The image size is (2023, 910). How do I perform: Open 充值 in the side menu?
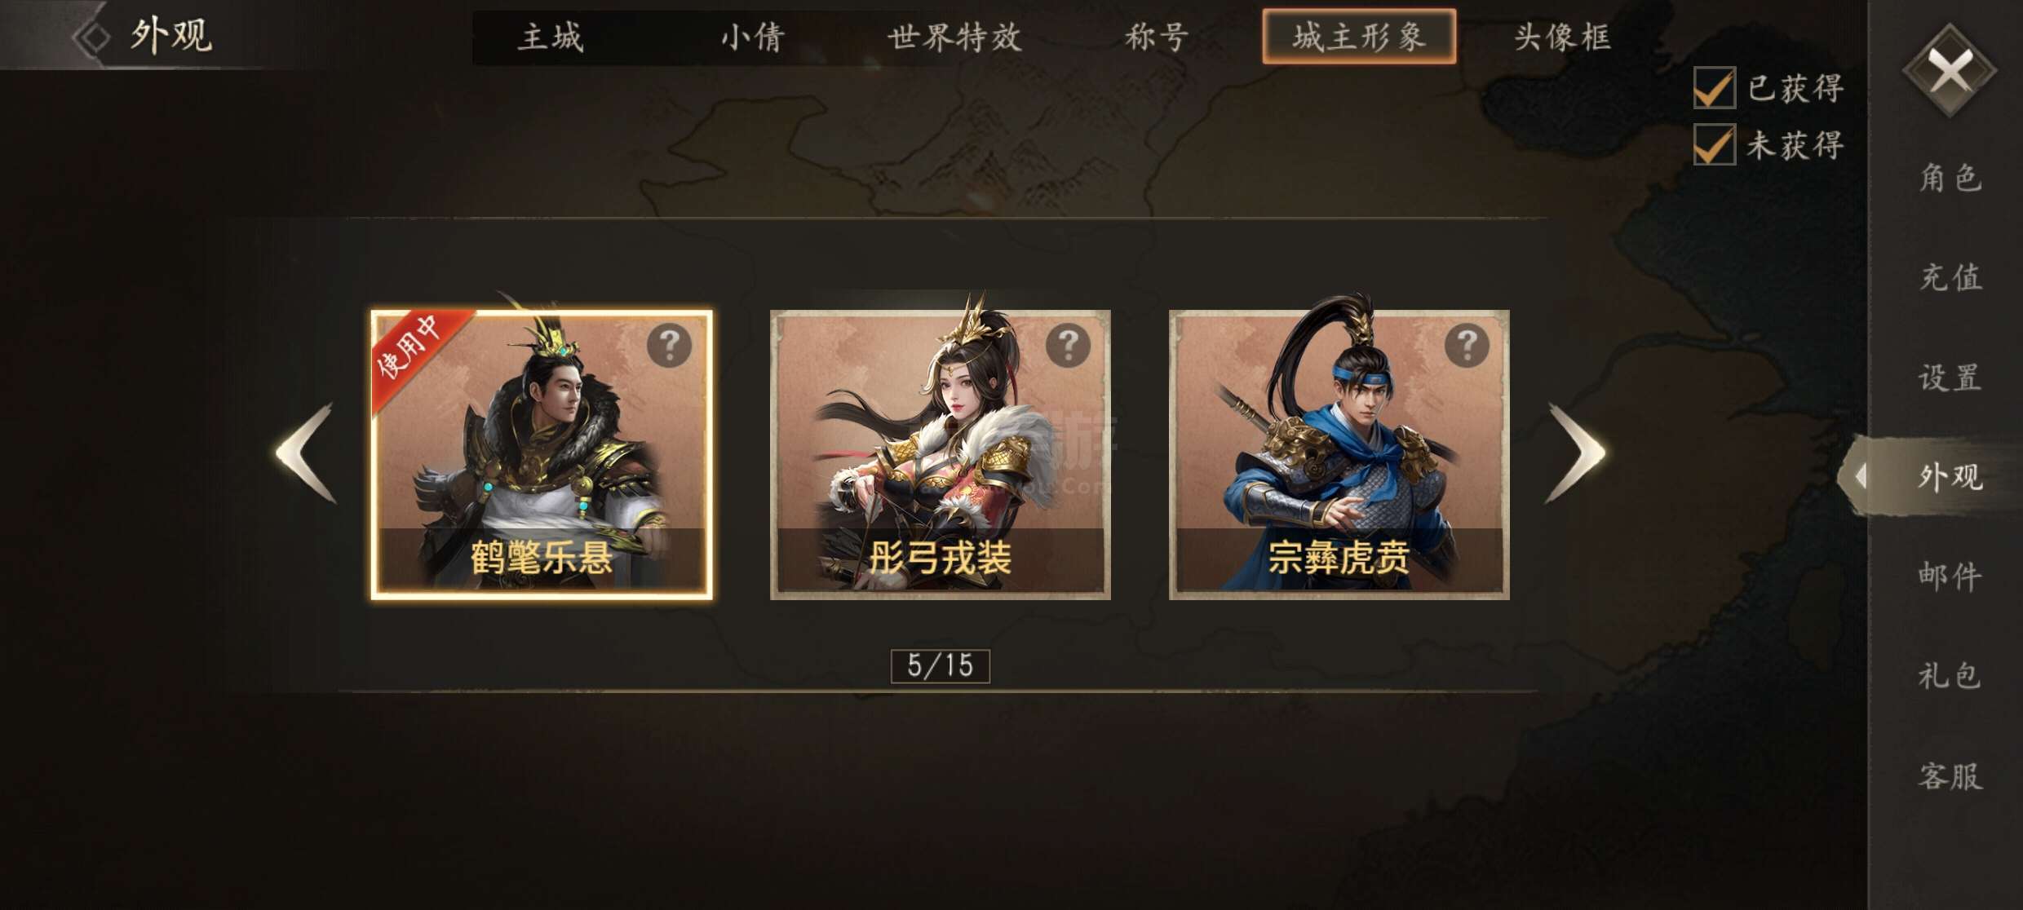tap(1950, 277)
